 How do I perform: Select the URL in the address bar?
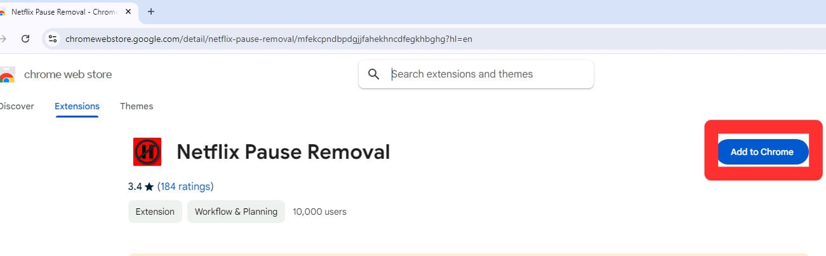[269, 39]
